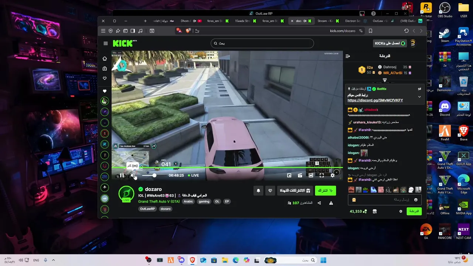Click username alhabsi2006l in chat
The image size is (473, 266).
pos(358,137)
